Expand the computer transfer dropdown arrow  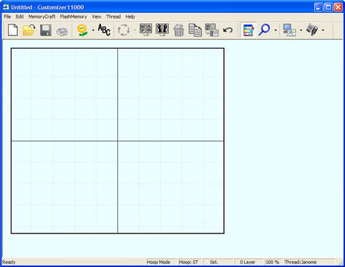coord(301,30)
